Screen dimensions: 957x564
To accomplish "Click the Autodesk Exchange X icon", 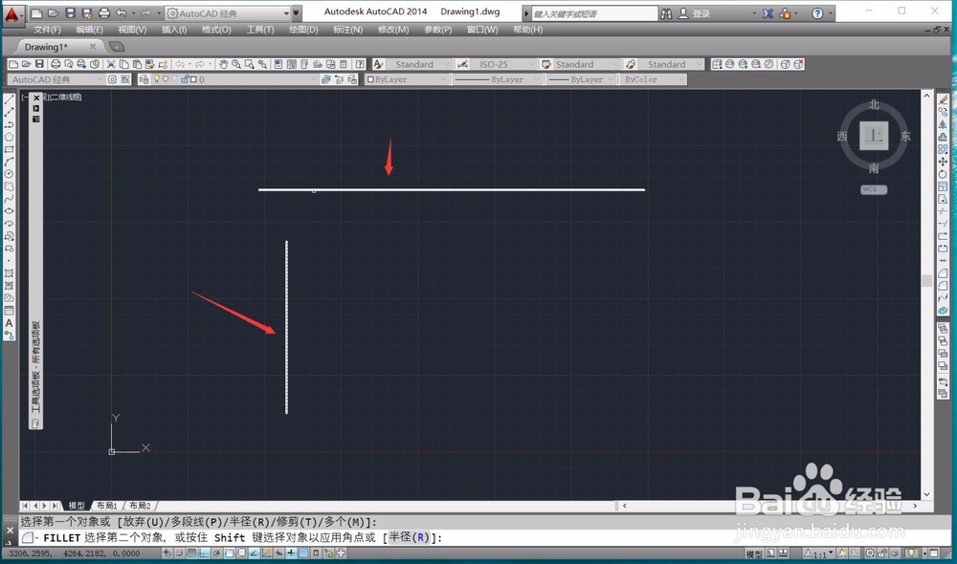I will point(768,12).
